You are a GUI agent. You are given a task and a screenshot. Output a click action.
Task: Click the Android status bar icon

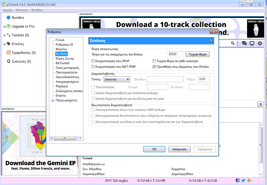(249, 180)
